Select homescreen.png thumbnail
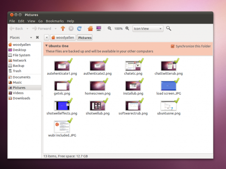The height and width of the screenshot is (169, 226). (98, 86)
